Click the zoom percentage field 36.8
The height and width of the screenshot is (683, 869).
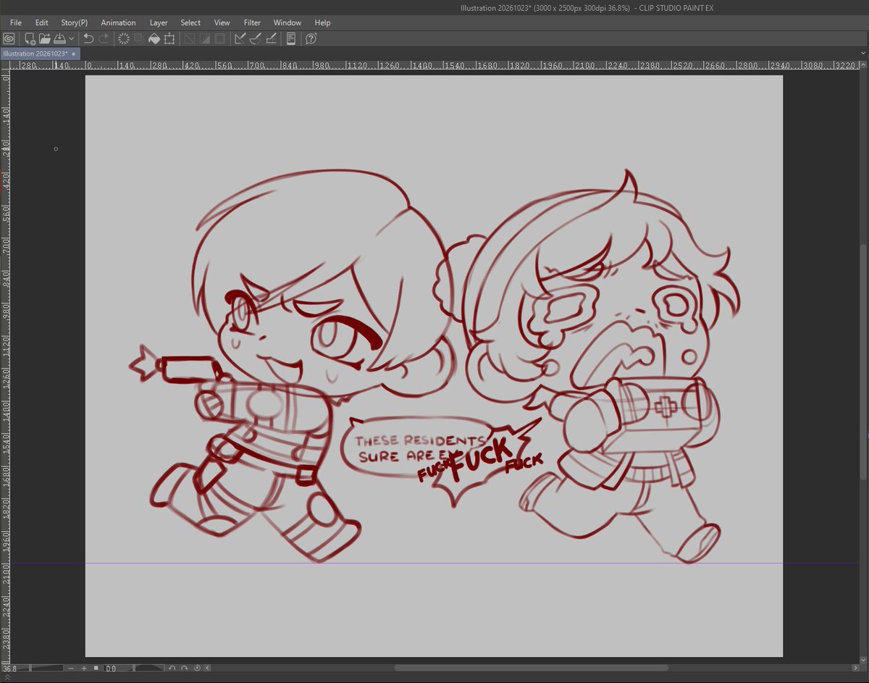(10, 669)
